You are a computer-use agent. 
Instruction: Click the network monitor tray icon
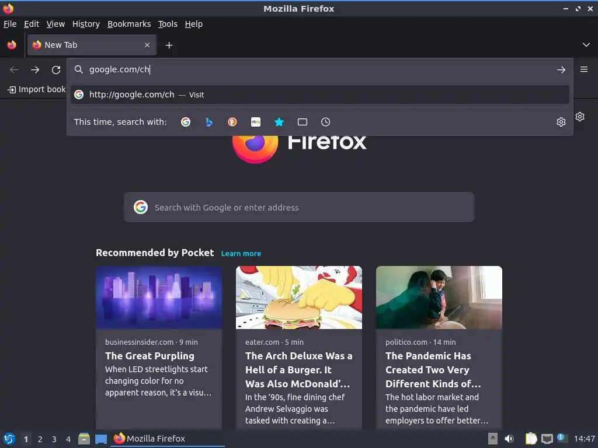coord(547,439)
